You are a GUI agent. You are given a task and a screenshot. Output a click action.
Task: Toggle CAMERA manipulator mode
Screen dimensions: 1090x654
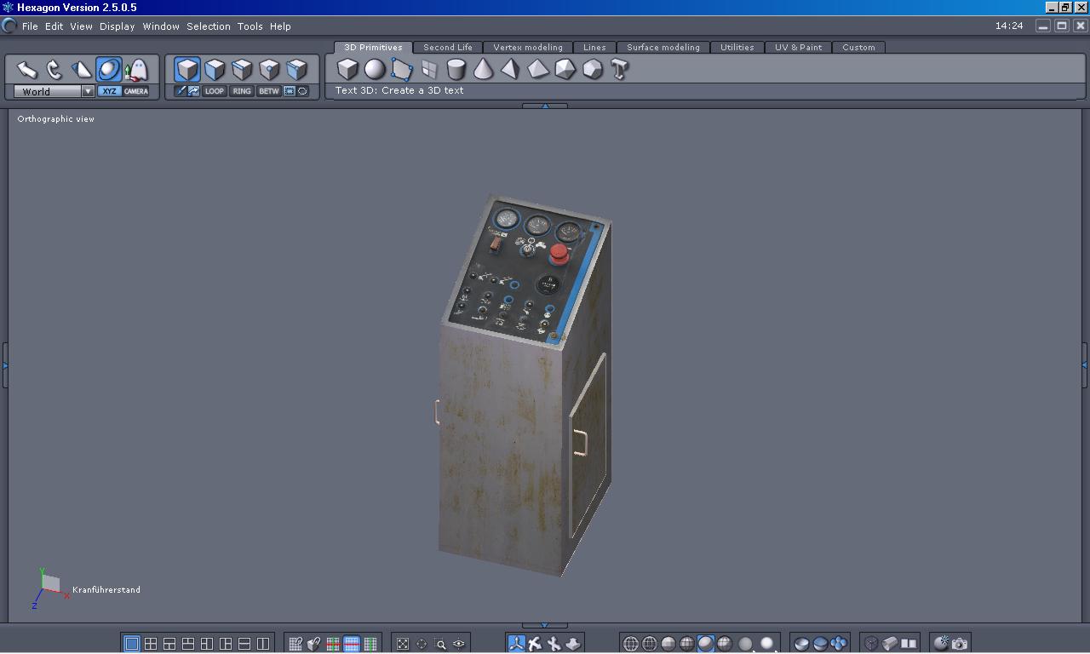tap(135, 91)
